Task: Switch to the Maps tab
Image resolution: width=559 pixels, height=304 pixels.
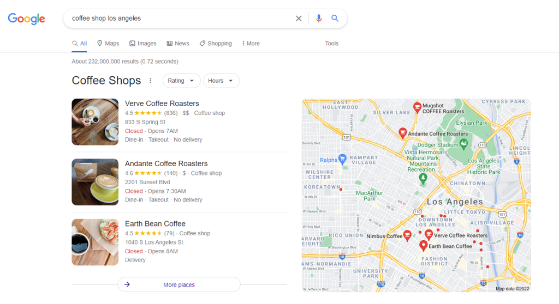Action: pos(108,44)
